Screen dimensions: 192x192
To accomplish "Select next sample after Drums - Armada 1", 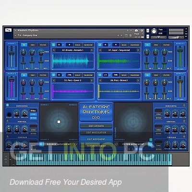I will click(92, 50).
